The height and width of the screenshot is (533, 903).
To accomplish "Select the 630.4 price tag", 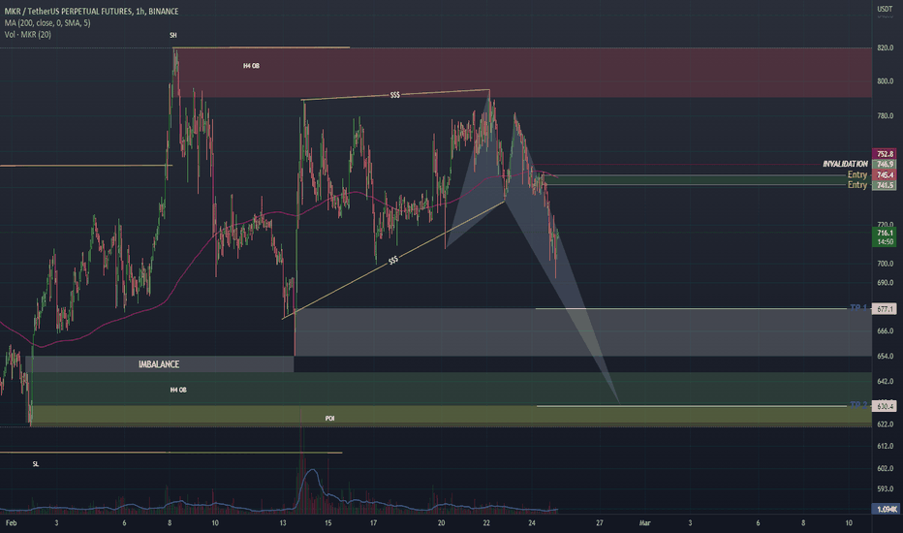I will coord(885,406).
